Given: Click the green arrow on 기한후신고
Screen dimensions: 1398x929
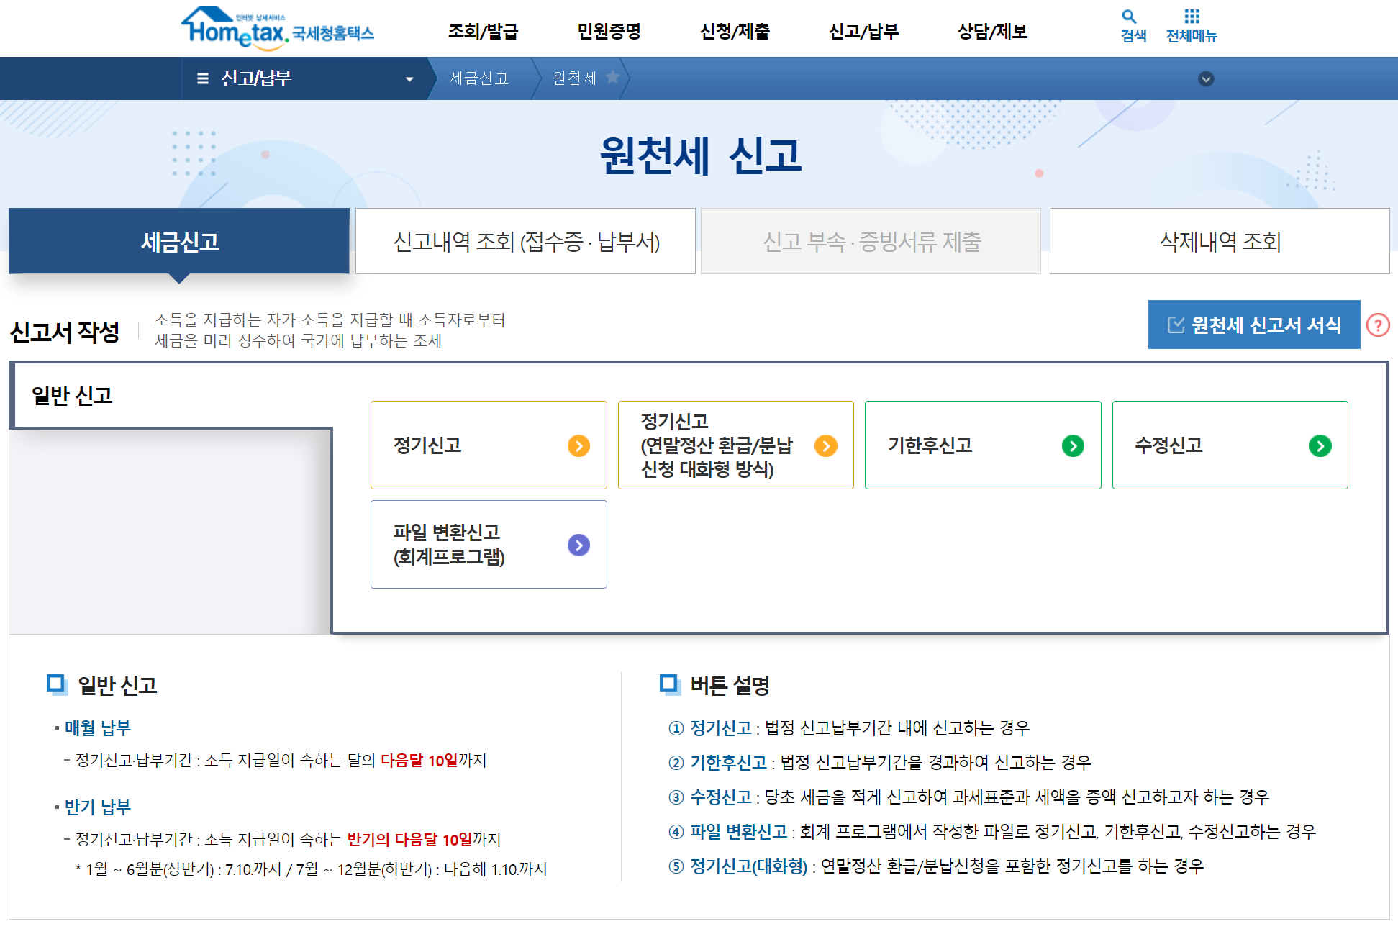Looking at the screenshot, I should coord(1072,446).
